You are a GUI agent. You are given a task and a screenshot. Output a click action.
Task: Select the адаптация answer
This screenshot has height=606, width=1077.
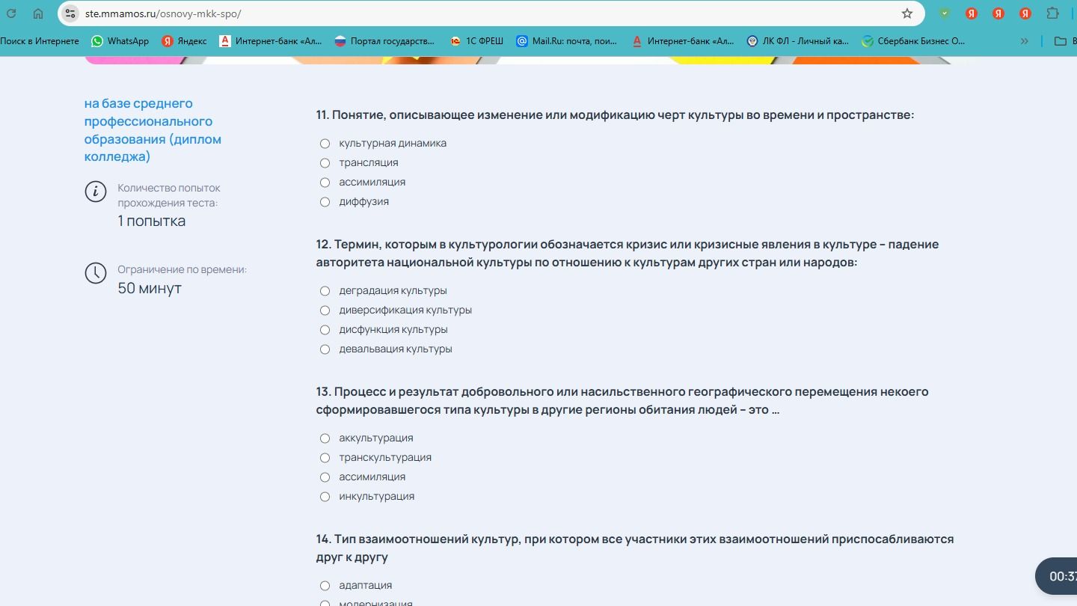[x=325, y=586]
